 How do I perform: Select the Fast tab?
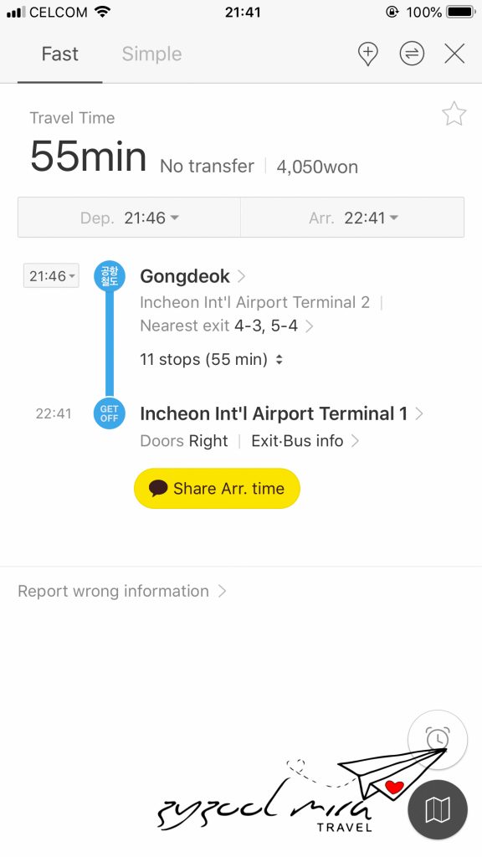[x=59, y=54]
